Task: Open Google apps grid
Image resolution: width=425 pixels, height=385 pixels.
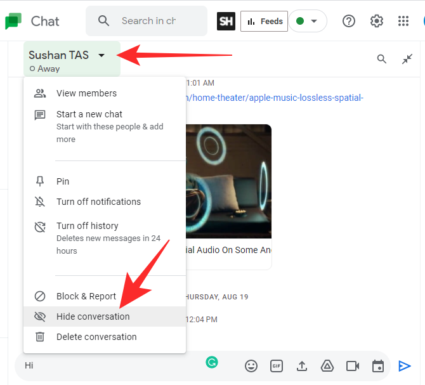Action: [x=403, y=21]
